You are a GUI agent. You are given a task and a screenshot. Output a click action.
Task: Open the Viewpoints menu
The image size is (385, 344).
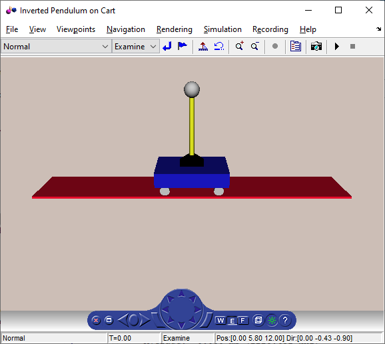(76, 29)
